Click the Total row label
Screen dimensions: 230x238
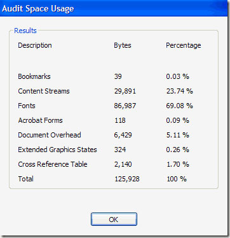coord(26,179)
